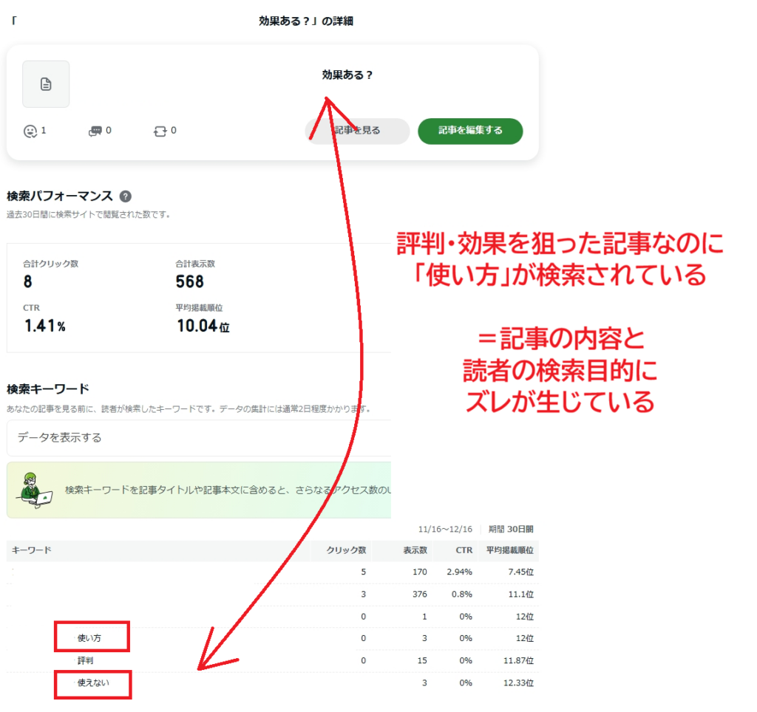The image size is (757, 712).
Task: Sort by the キーワード column header
Action: click(31, 550)
